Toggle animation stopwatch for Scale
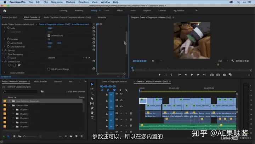Screen dimensions: 255x144 (x=8, y=28)
